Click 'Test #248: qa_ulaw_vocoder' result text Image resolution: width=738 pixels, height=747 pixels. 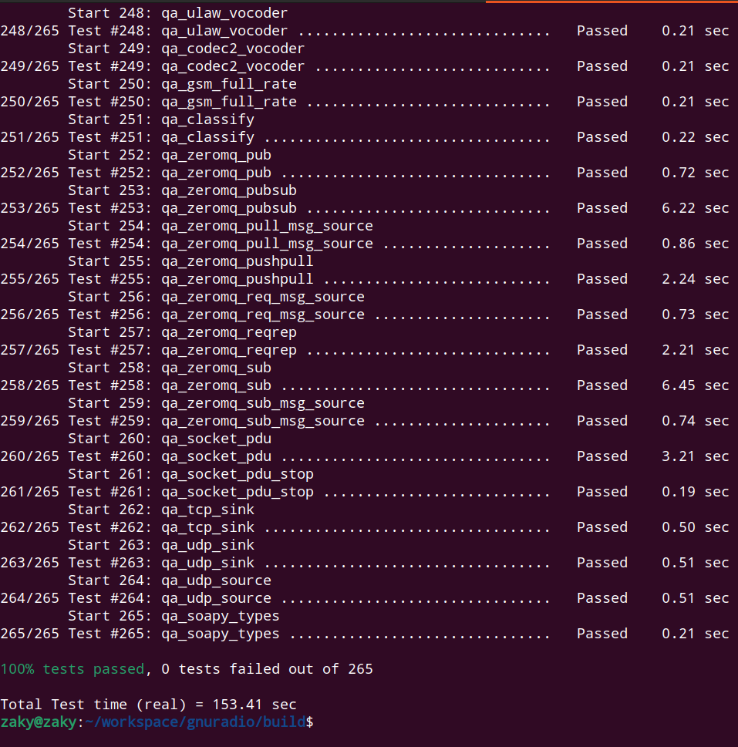(x=177, y=31)
